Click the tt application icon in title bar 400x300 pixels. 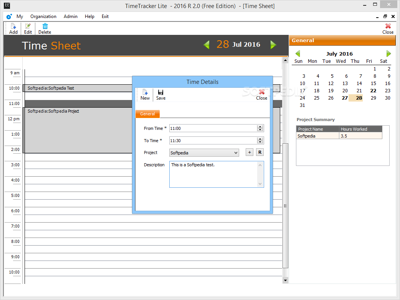click(x=7, y=5)
